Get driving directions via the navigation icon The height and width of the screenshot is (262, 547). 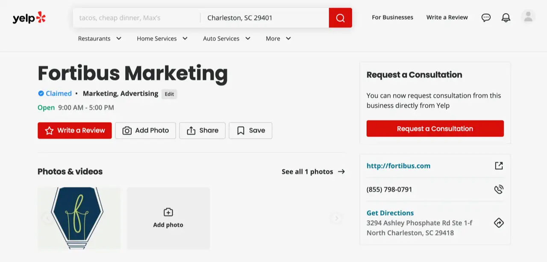[499, 223]
